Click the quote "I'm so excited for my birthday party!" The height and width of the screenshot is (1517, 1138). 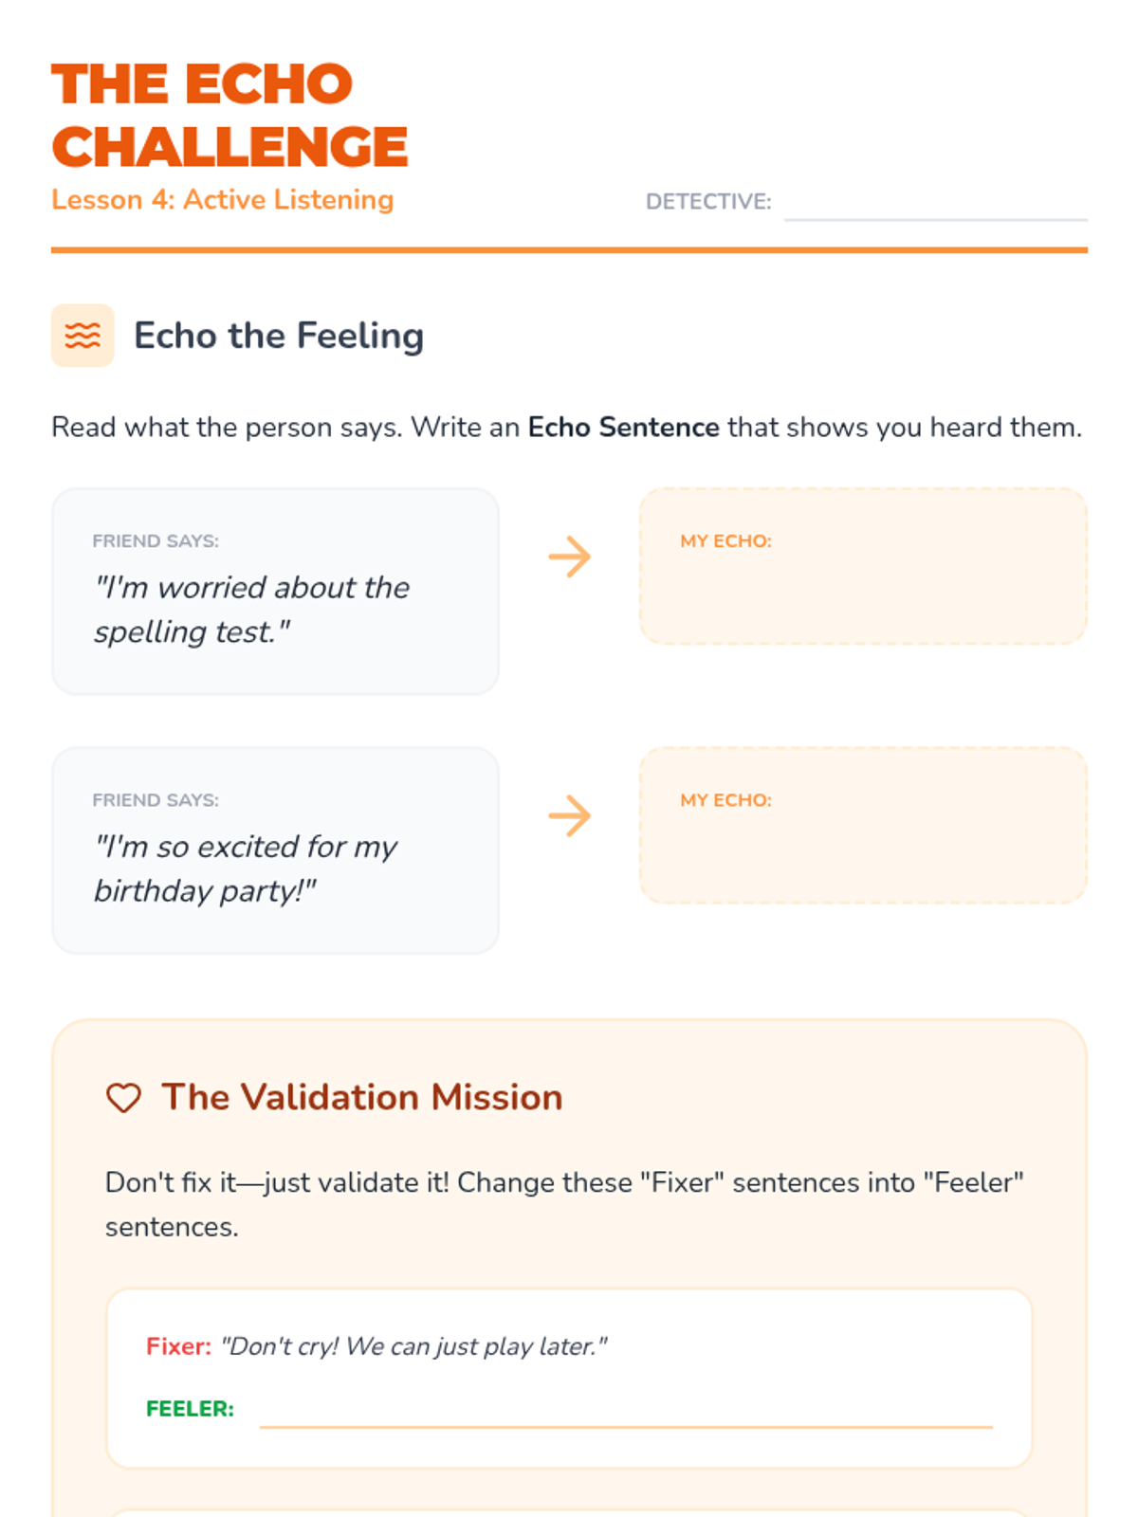point(246,868)
